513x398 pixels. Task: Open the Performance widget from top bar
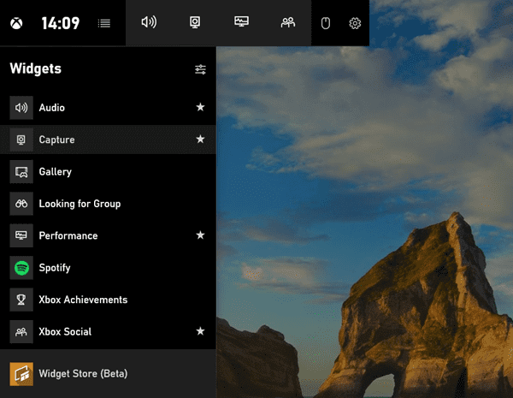[x=241, y=21]
